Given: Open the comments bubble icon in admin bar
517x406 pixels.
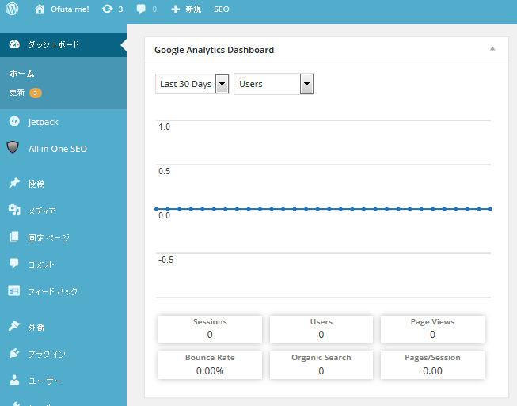Looking at the screenshot, I should pos(141,9).
